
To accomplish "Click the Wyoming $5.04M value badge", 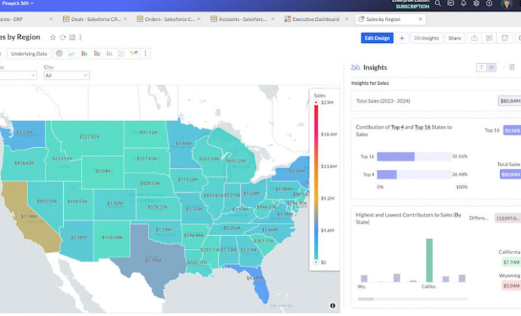I will click(x=511, y=286).
